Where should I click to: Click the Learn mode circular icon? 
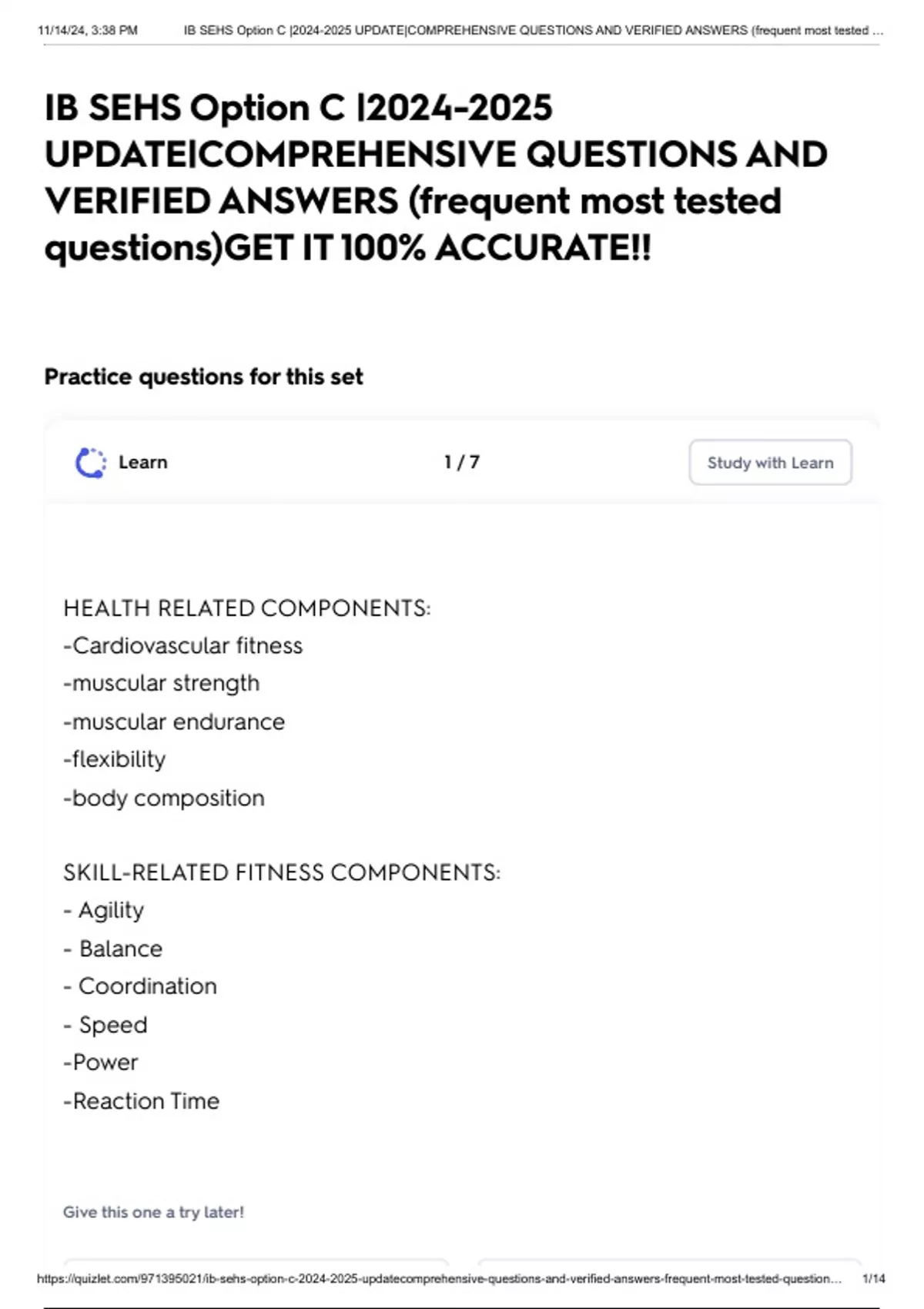click(90, 463)
